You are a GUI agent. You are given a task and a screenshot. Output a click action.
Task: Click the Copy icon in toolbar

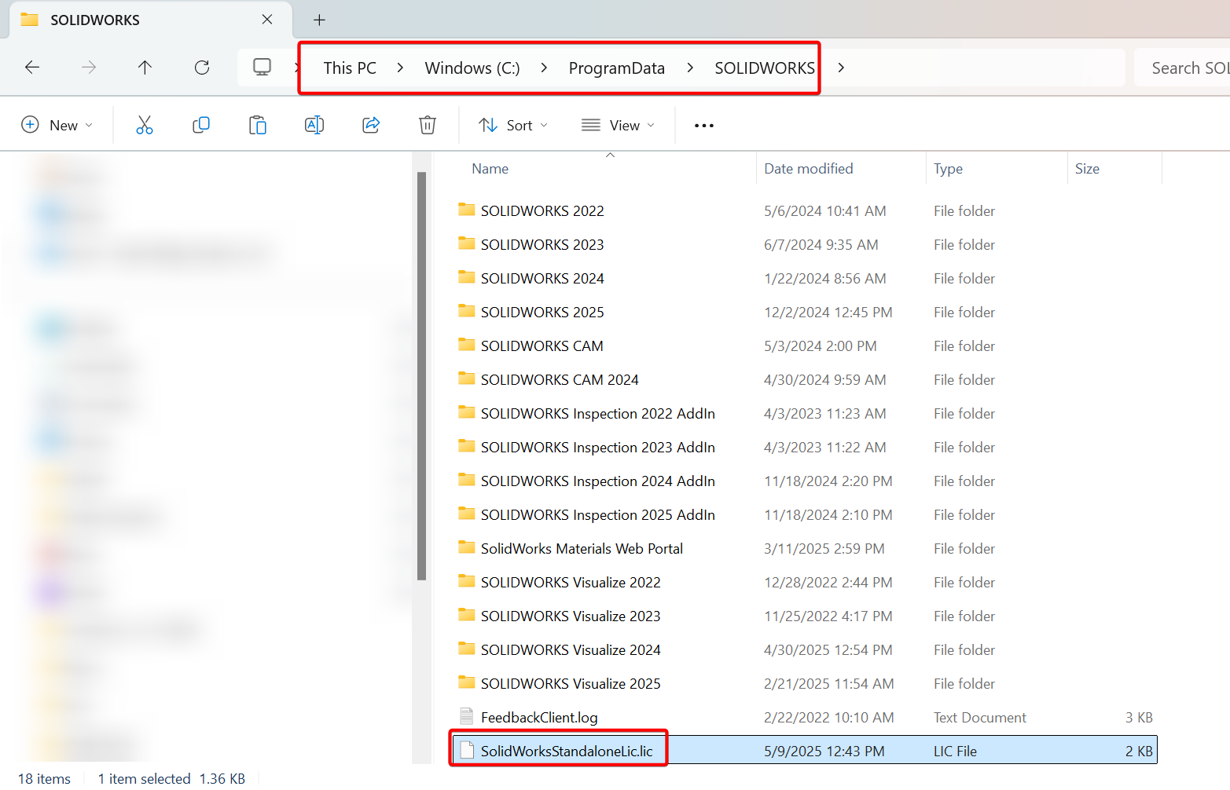[201, 125]
